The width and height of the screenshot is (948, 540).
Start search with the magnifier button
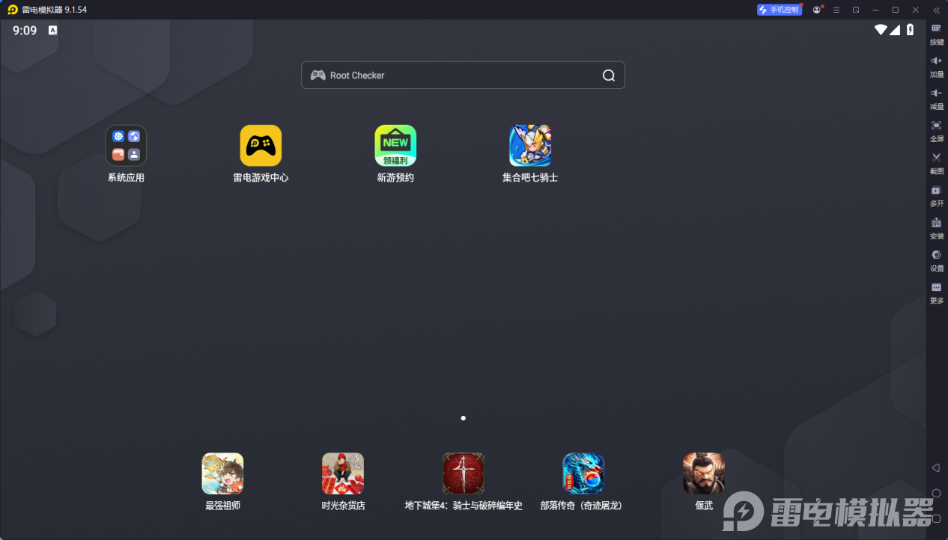[608, 75]
